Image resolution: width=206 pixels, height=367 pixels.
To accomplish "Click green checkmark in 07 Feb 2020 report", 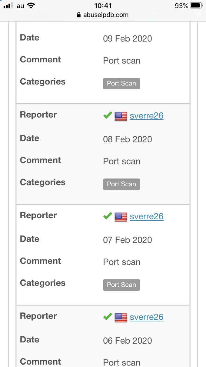I will 107,216.
